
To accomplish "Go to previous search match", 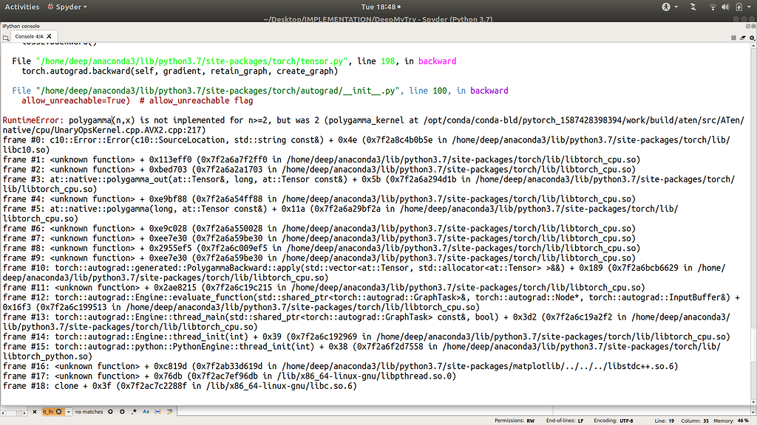I will click(111, 411).
